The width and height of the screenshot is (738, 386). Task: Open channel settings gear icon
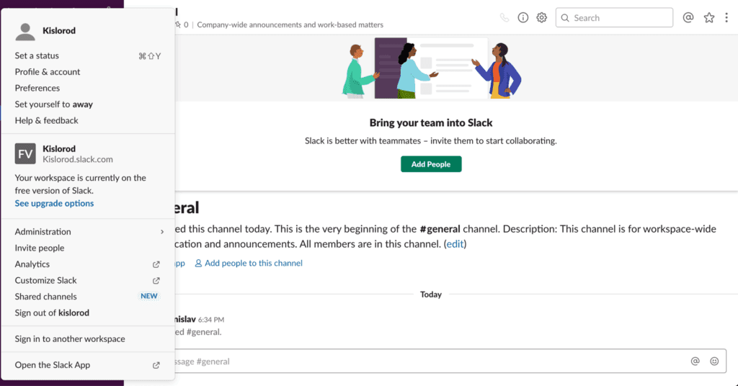(x=542, y=18)
